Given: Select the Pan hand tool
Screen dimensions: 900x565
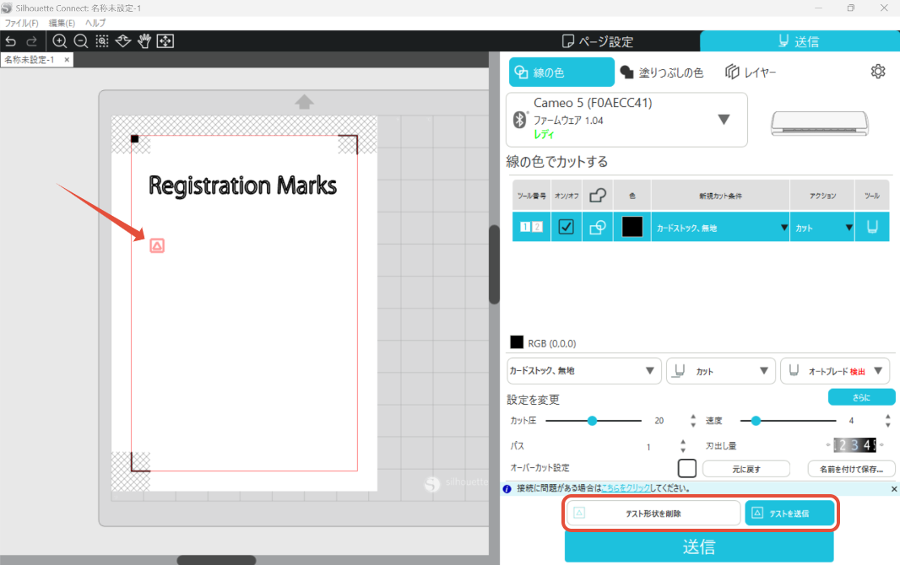Looking at the screenshot, I should (144, 41).
